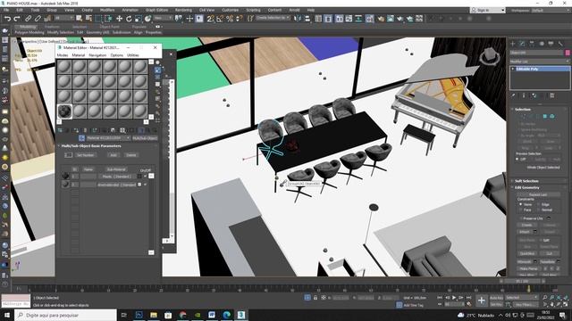Select the Normal constraint radio button
572x321 pixels.
[539, 210]
